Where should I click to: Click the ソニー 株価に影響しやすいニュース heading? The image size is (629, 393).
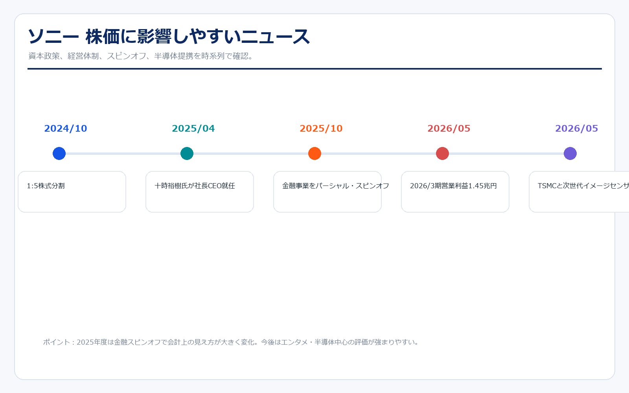(x=169, y=37)
